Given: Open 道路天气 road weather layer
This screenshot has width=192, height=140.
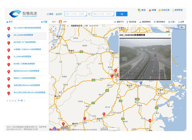Looking at the screenshot, I should [119, 22].
